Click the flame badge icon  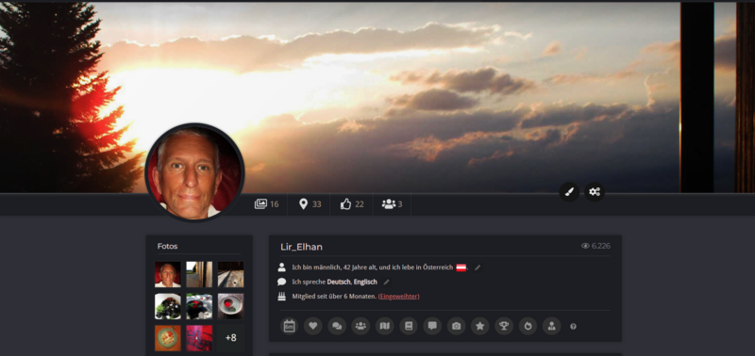click(528, 326)
